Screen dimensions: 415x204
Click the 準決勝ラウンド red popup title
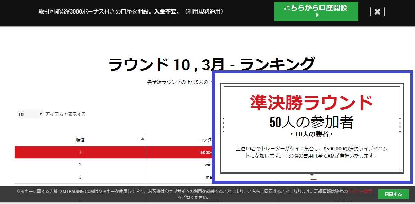click(x=312, y=103)
